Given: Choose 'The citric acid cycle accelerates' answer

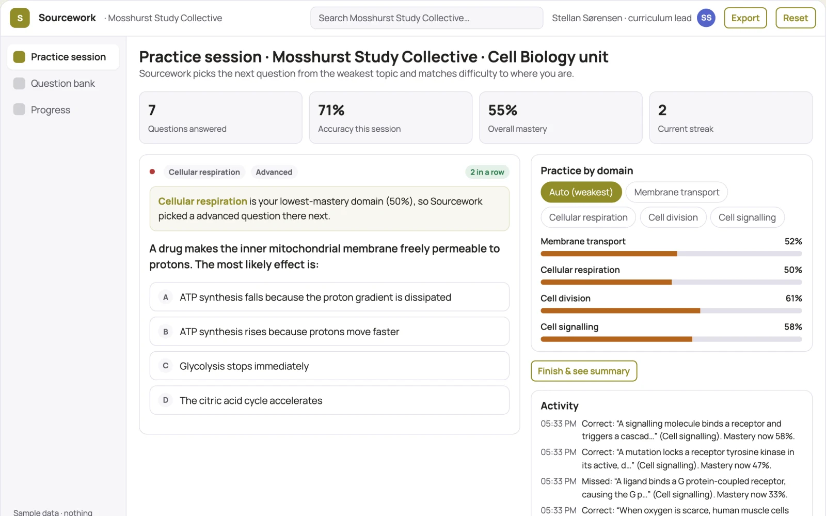Looking at the screenshot, I should [x=329, y=400].
